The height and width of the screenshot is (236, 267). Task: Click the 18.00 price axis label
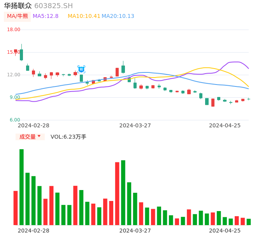coord(14,30)
